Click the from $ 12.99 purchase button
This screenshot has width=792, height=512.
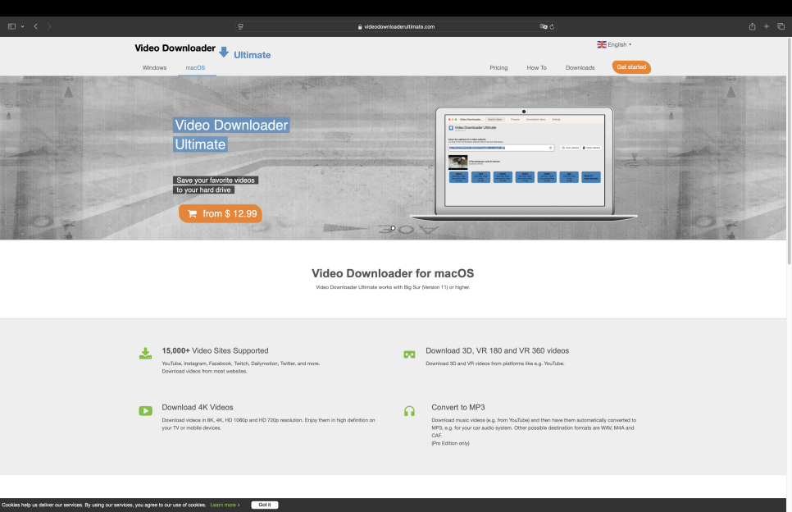point(221,214)
